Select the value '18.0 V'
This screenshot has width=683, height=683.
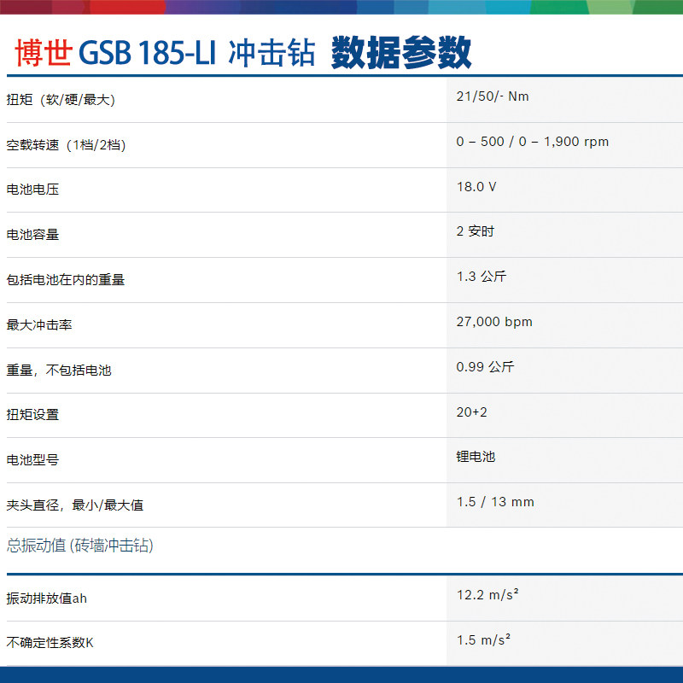click(x=476, y=186)
